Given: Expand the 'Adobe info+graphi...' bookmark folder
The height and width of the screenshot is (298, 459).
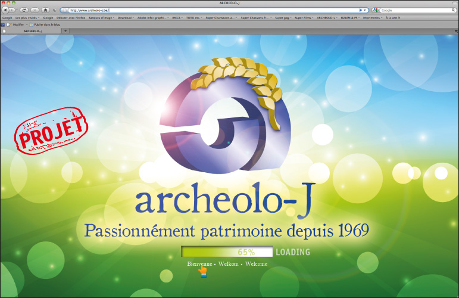Looking at the screenshot, I should pos(153,18).
